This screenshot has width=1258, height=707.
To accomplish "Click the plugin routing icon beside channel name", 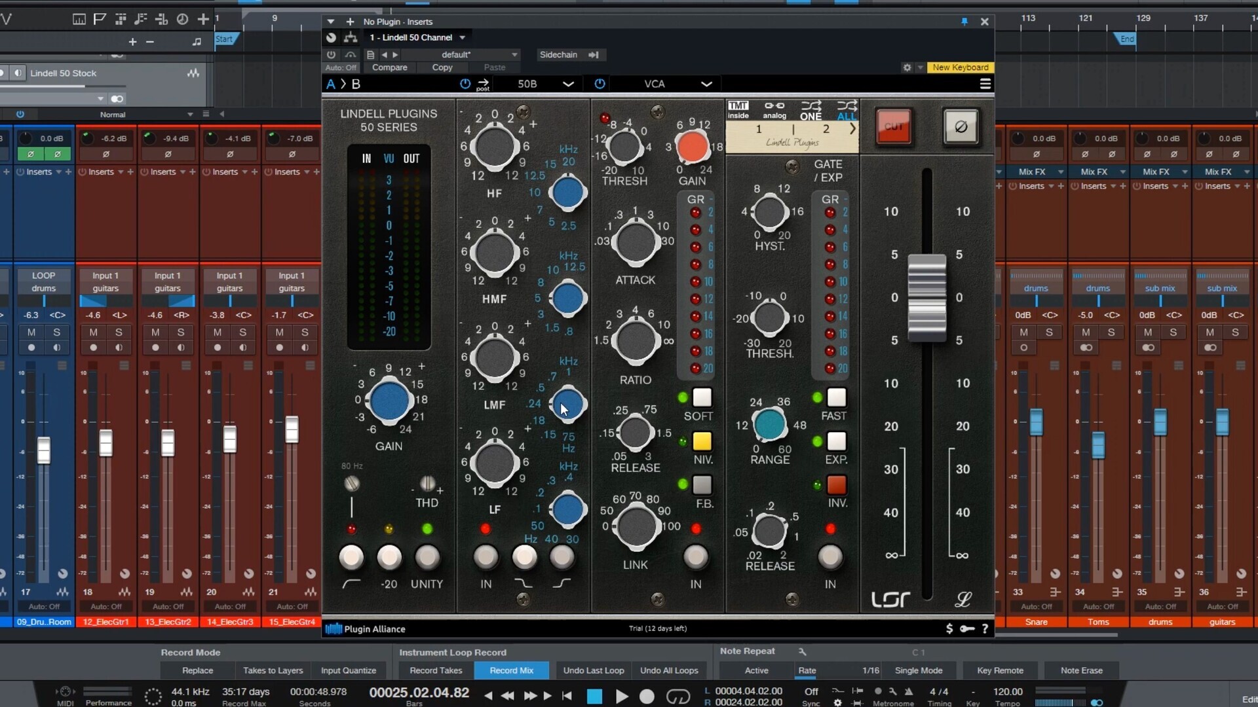I will [351, 37].
